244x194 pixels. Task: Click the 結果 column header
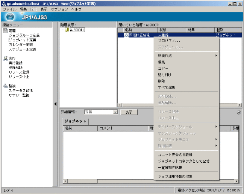[x=200, y=30]
